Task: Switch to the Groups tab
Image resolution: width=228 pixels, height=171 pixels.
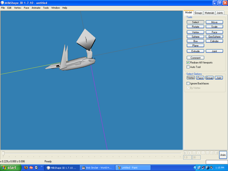Action: (198, 13)
